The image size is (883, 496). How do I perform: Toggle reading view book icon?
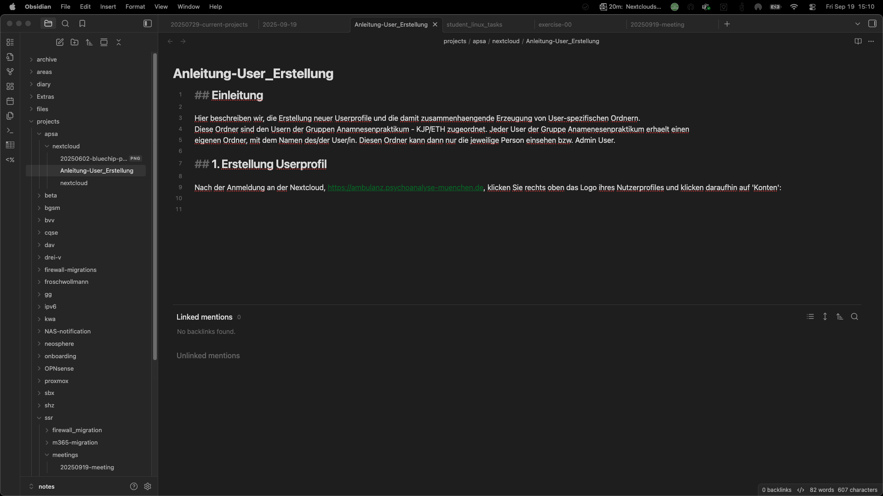(858, 41)
